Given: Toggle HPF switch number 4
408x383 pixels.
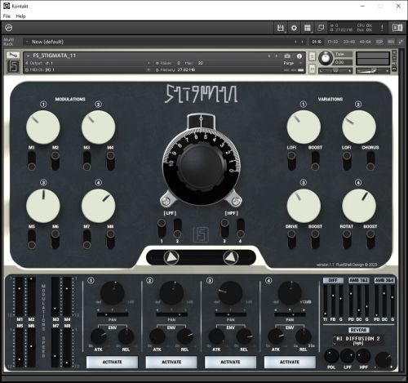Looking at the screenshot, I should click(240, 228).
